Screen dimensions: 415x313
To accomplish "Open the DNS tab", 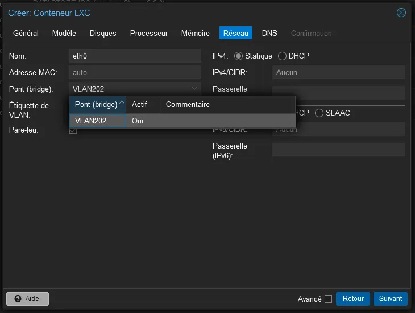I will click(x=269, y=33).
